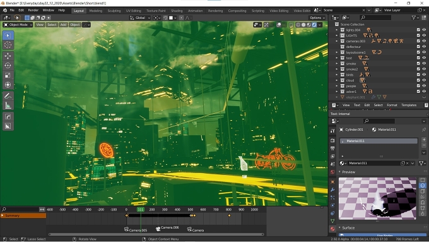Screen dimensions: 429x242
Task: Toggle visibility of people collection
Action: pos(424,86)
